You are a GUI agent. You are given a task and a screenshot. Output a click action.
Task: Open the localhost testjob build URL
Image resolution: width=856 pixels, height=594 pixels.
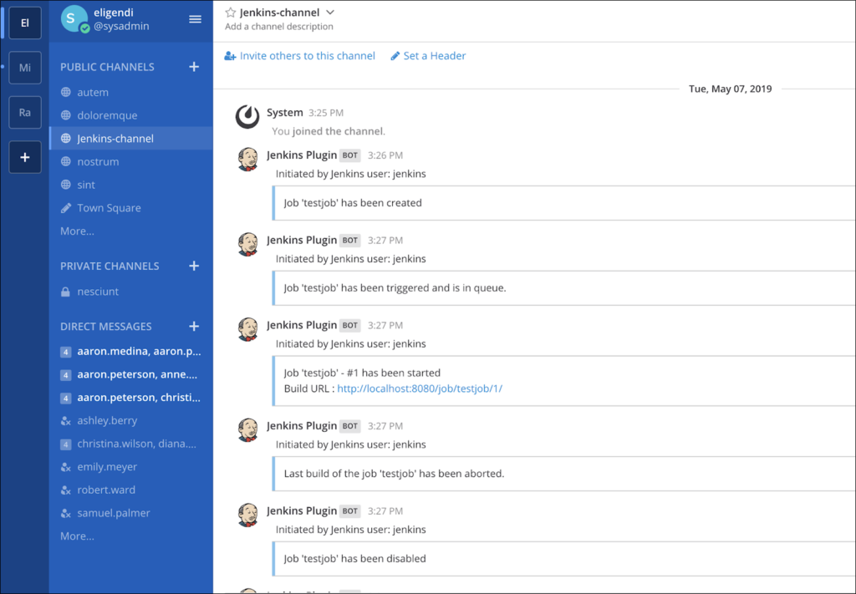coord(420,388)
